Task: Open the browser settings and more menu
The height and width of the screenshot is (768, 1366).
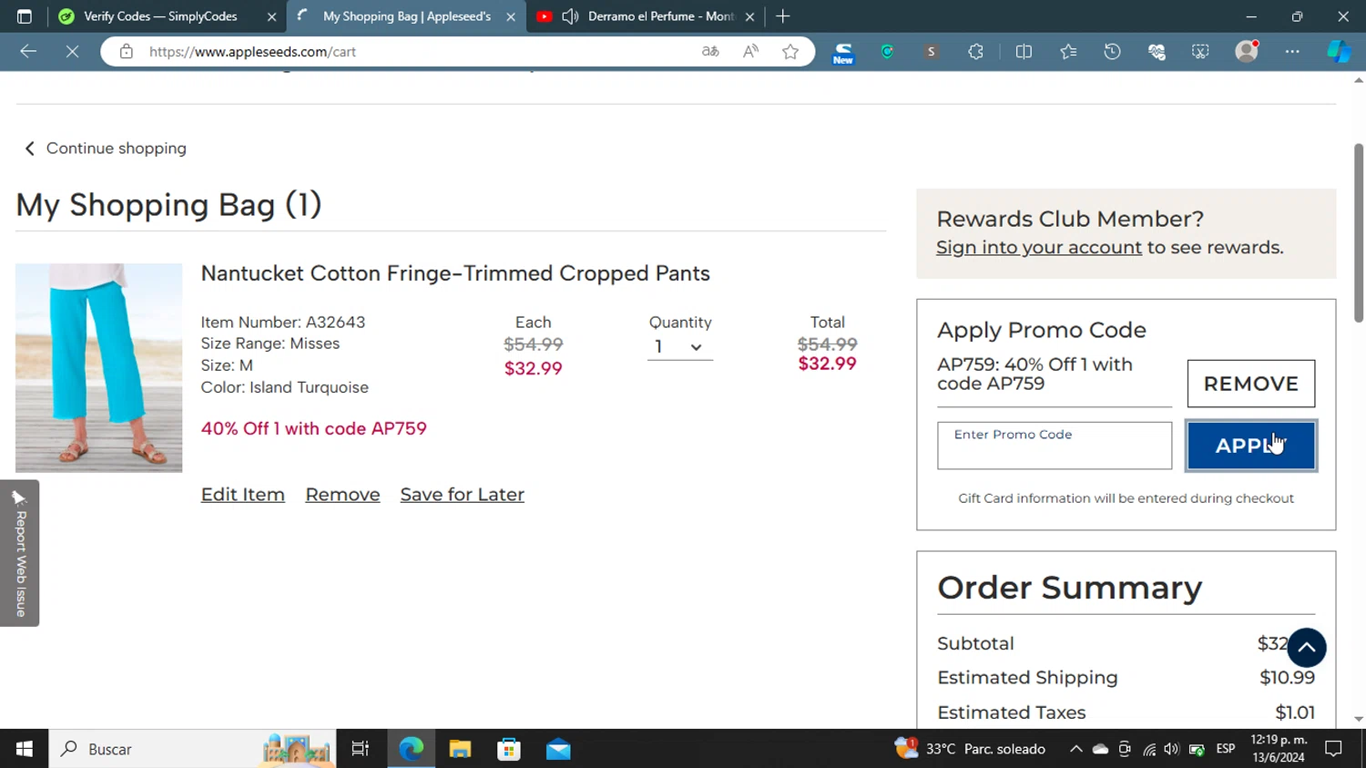Action: pos(1292,52)
